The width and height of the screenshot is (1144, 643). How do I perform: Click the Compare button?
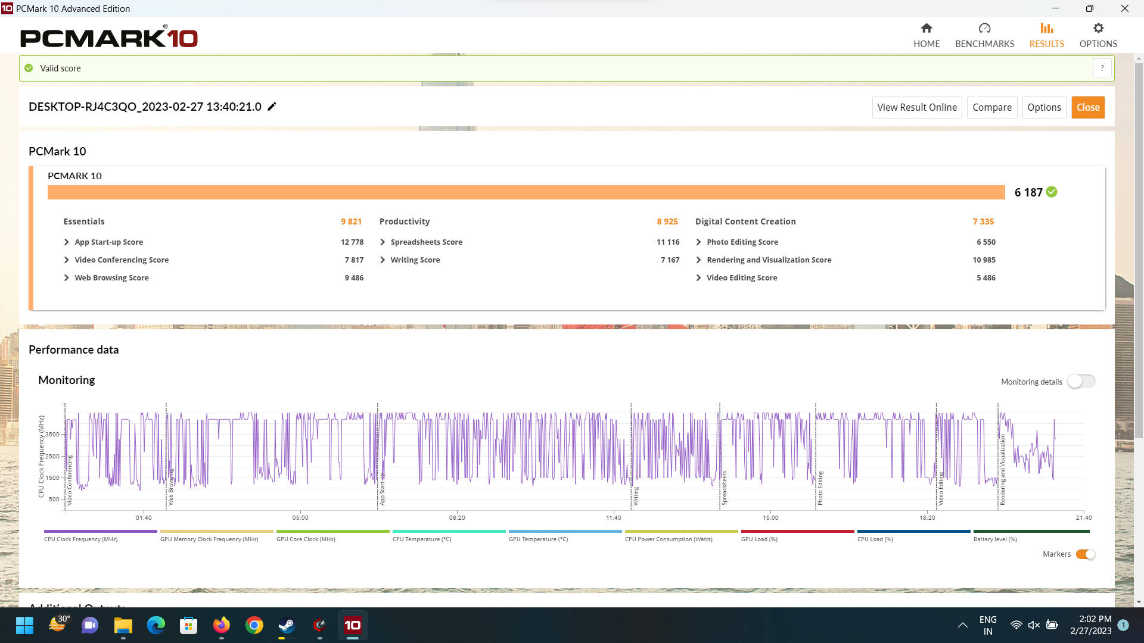991,107
